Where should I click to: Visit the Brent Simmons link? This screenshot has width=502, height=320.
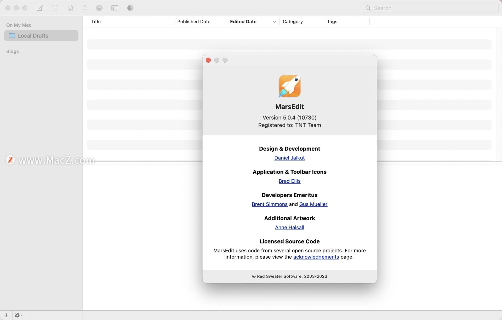coord(270,204)
